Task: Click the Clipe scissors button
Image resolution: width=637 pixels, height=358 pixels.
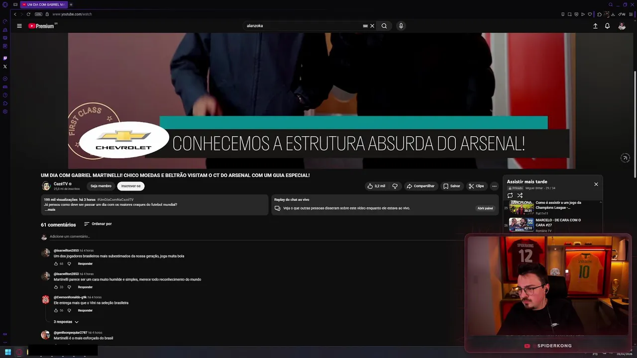Action: click(476, 186)
